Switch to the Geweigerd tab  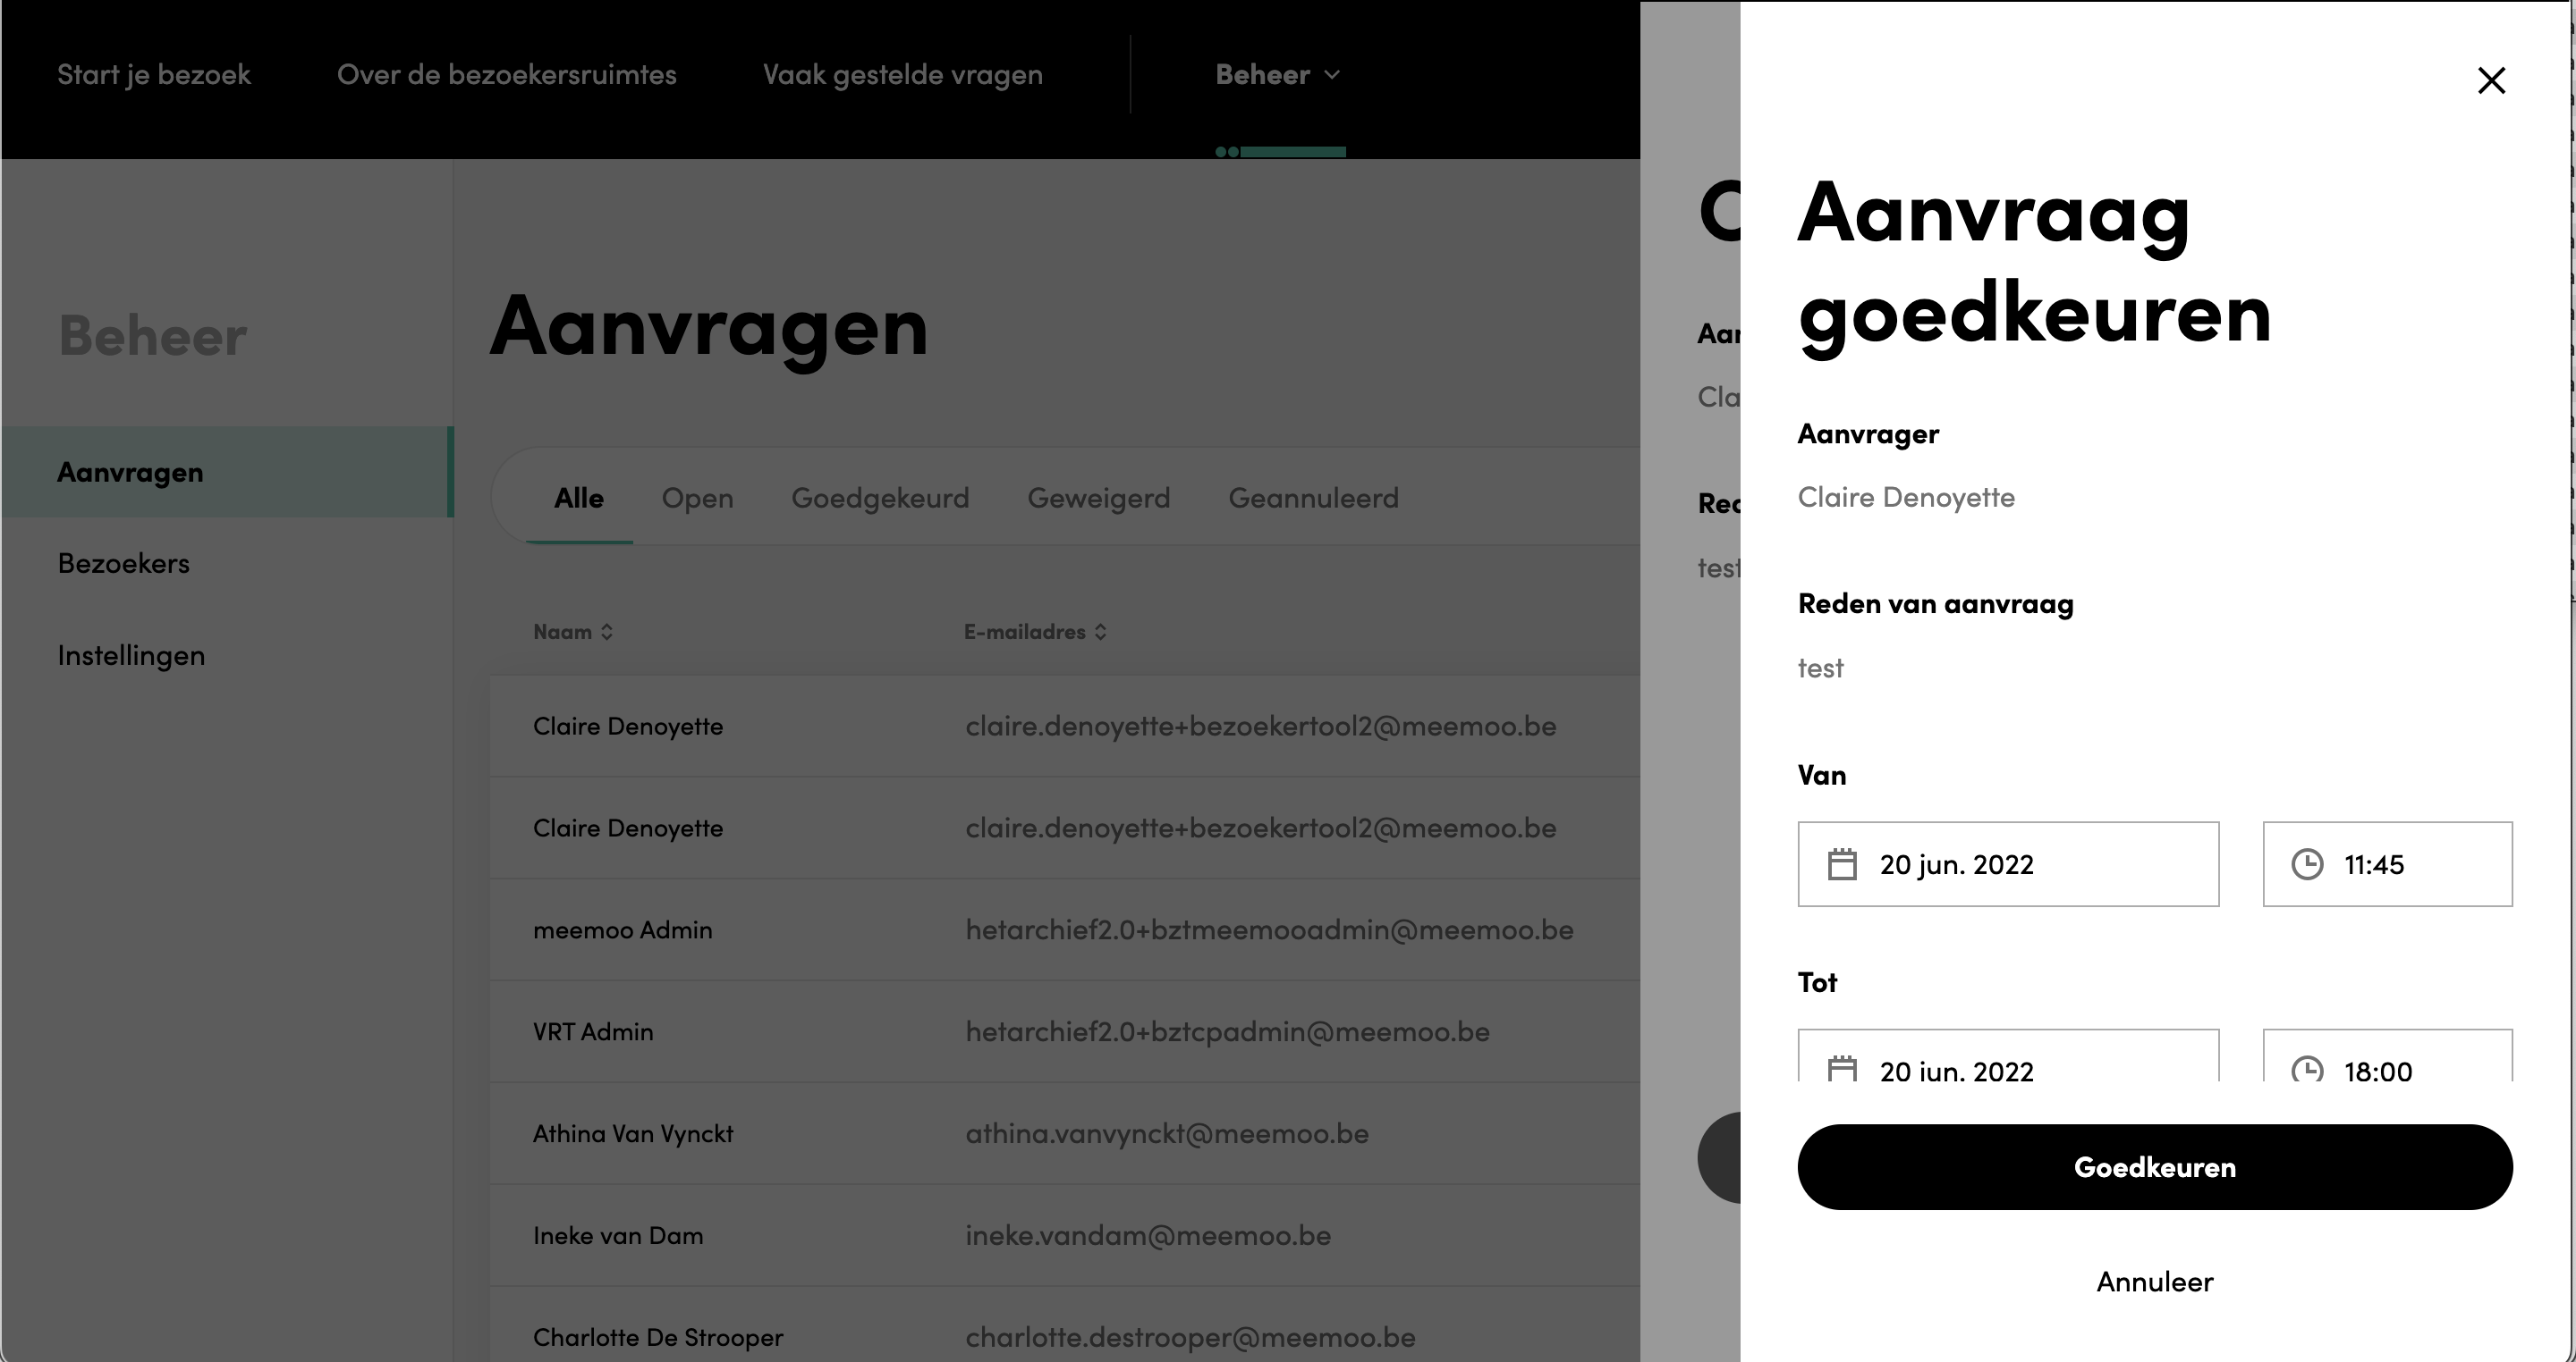pyautogui.click(x=1098, y=498)
